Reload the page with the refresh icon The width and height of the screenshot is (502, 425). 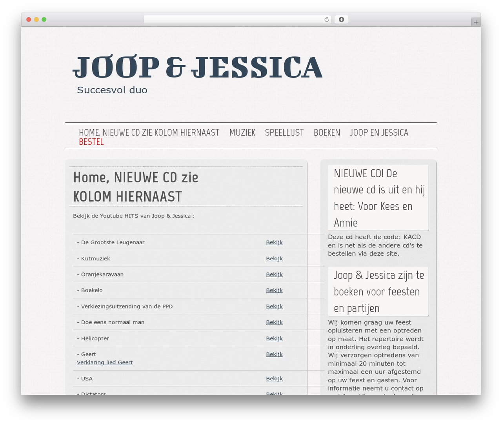click(x=326, y=20)
